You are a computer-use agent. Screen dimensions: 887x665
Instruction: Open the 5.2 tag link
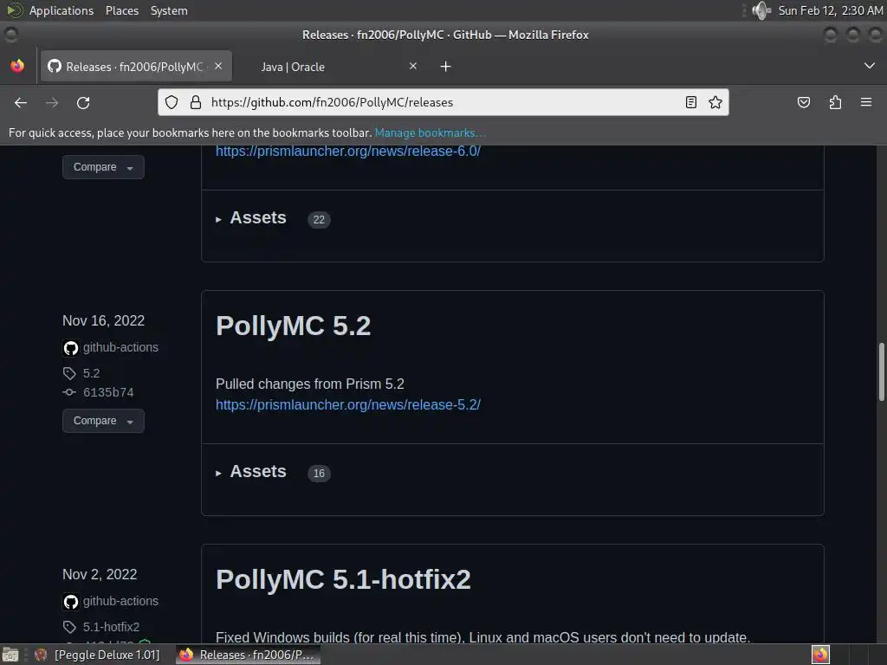point(91,373)
